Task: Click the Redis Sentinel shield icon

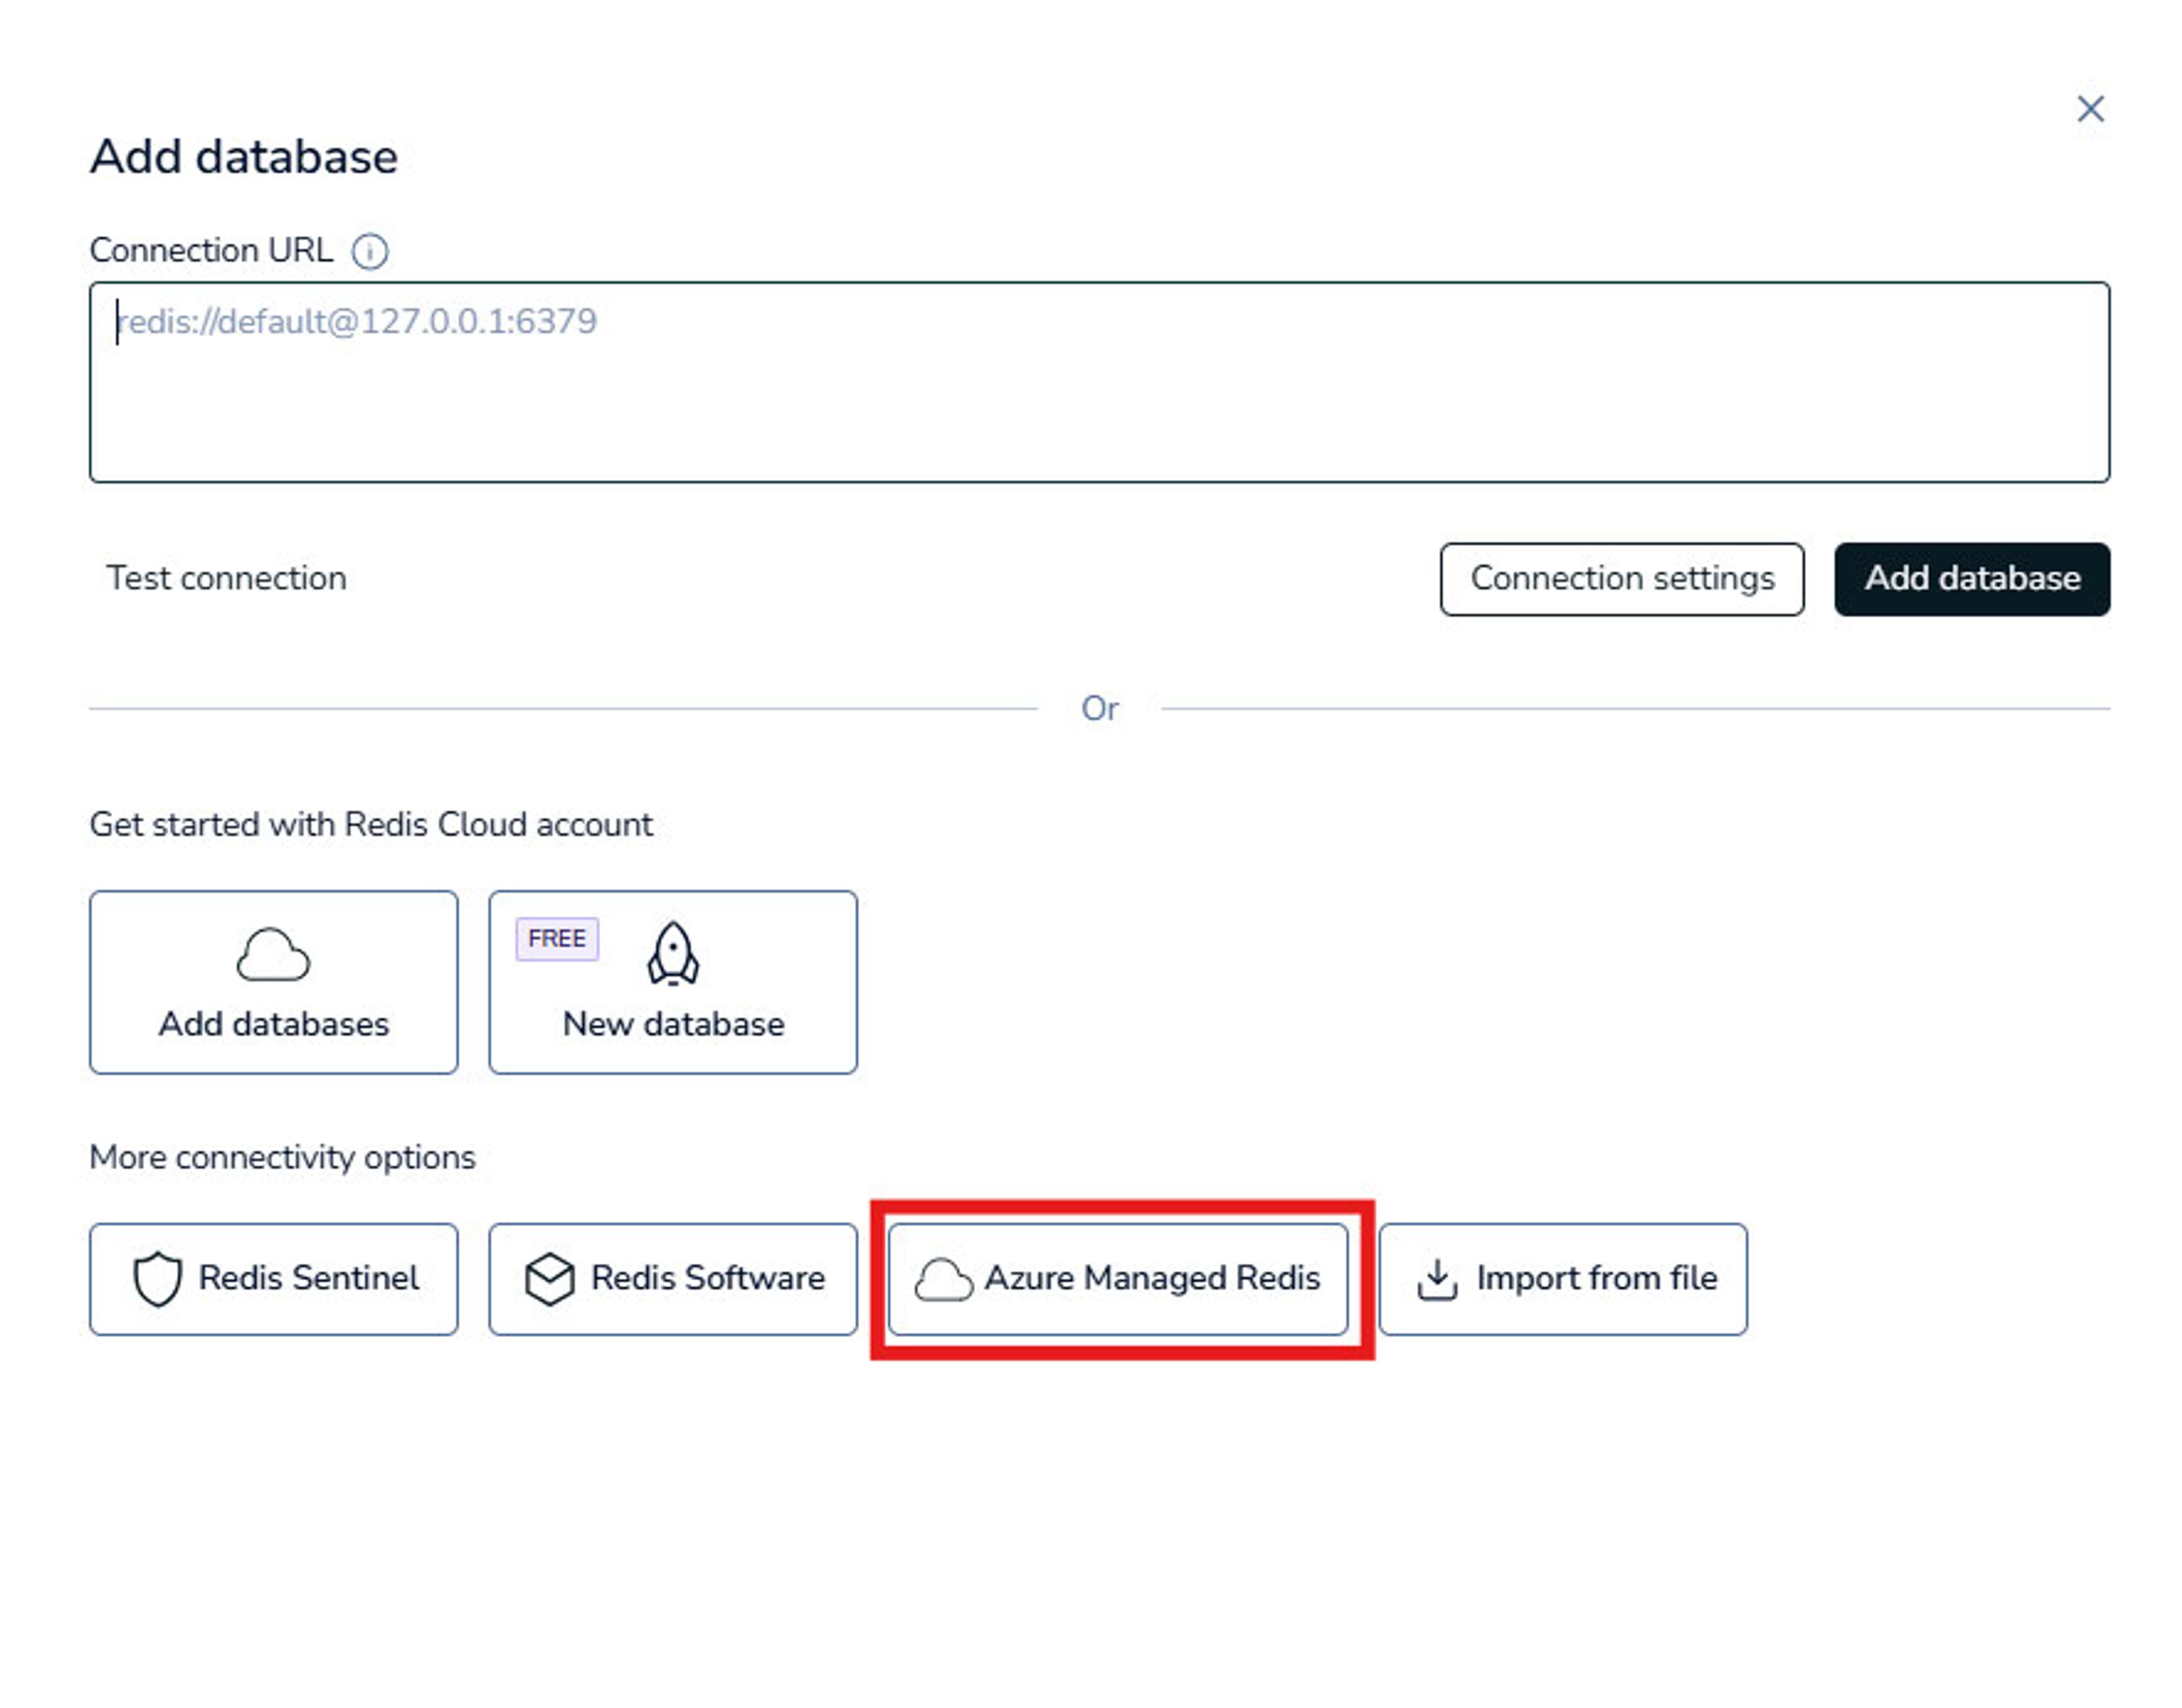Action: 157,1278
